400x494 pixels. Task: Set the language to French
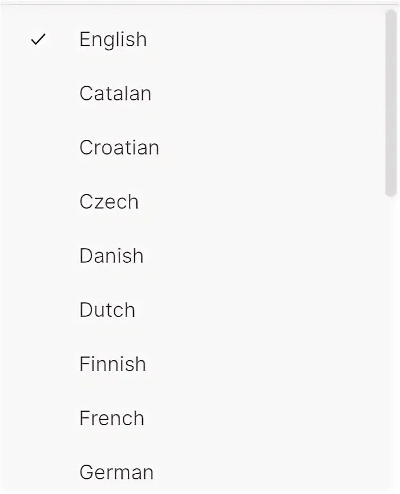112,418
